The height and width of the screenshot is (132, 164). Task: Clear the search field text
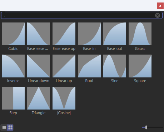tap(158, 15)
